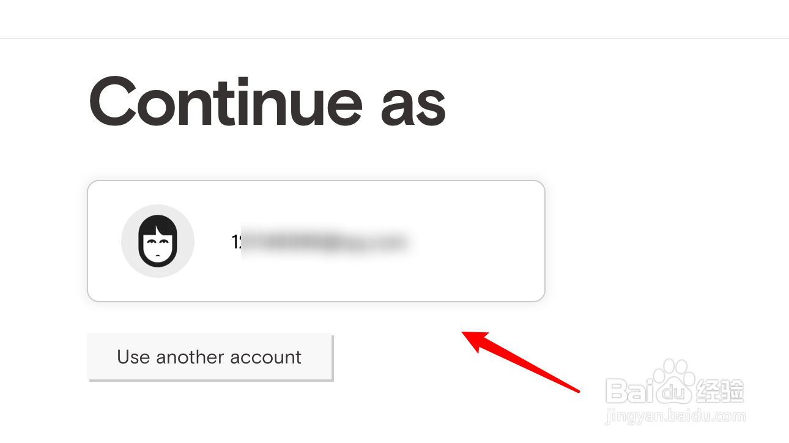Click the visible digits starting the email
This screenshot has width=789, height=443.
(236, 242)
